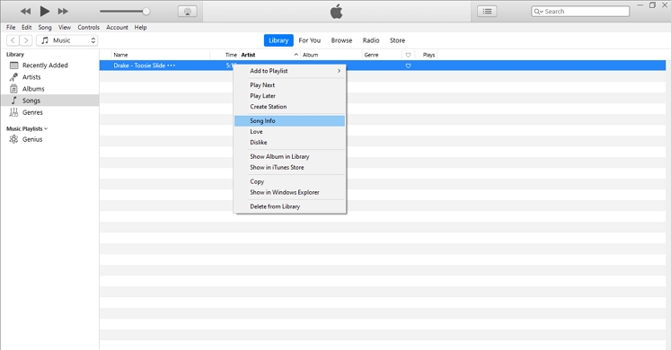Choose Love from context menu
Screen dimensions: 671x350
[x=290, y=132]
